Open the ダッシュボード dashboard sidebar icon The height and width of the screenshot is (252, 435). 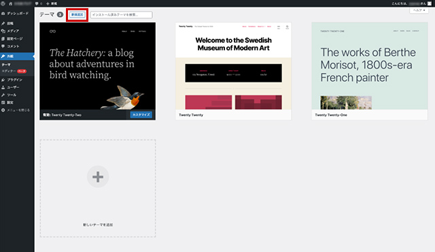(3, 14)
